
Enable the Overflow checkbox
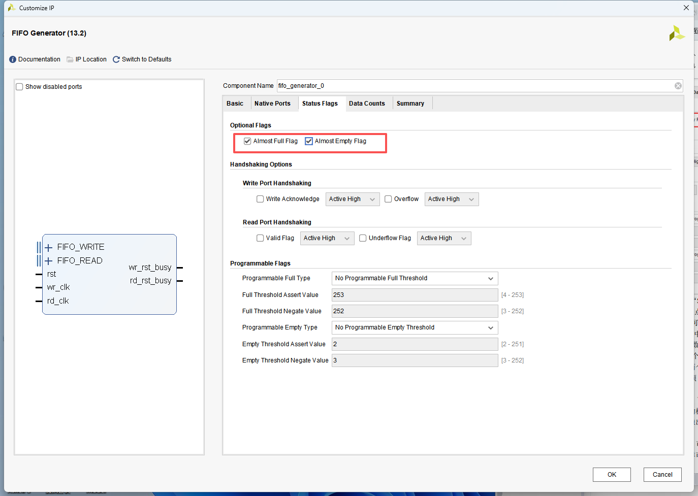point(388,199)
